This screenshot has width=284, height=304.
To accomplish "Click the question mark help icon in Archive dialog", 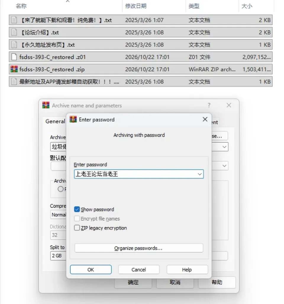I will coord(209,105).
